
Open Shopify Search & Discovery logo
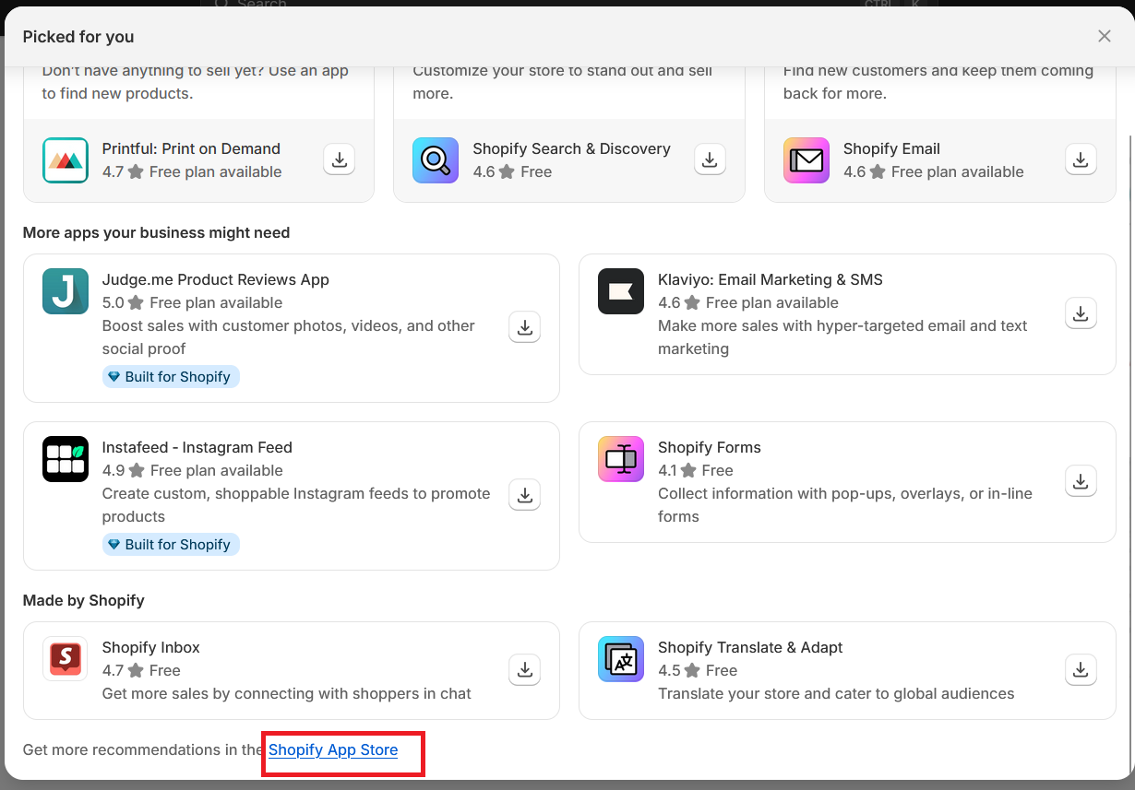point(436,160)
